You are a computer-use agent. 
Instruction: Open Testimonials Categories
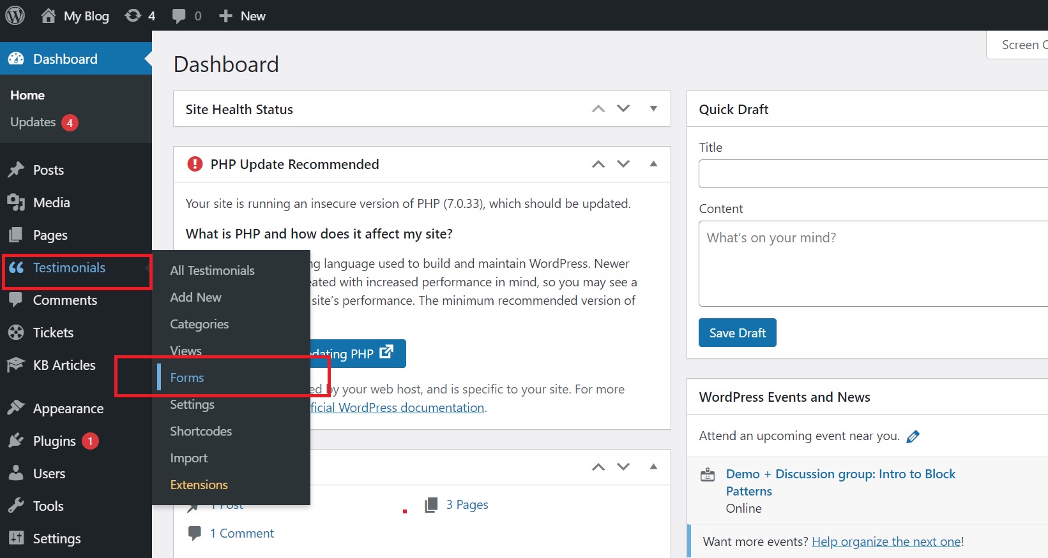199,324
